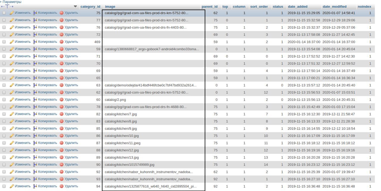Click the pencil edit icon for category_id 69
This screenshot has width=381, height=191.
click(12, 71)
